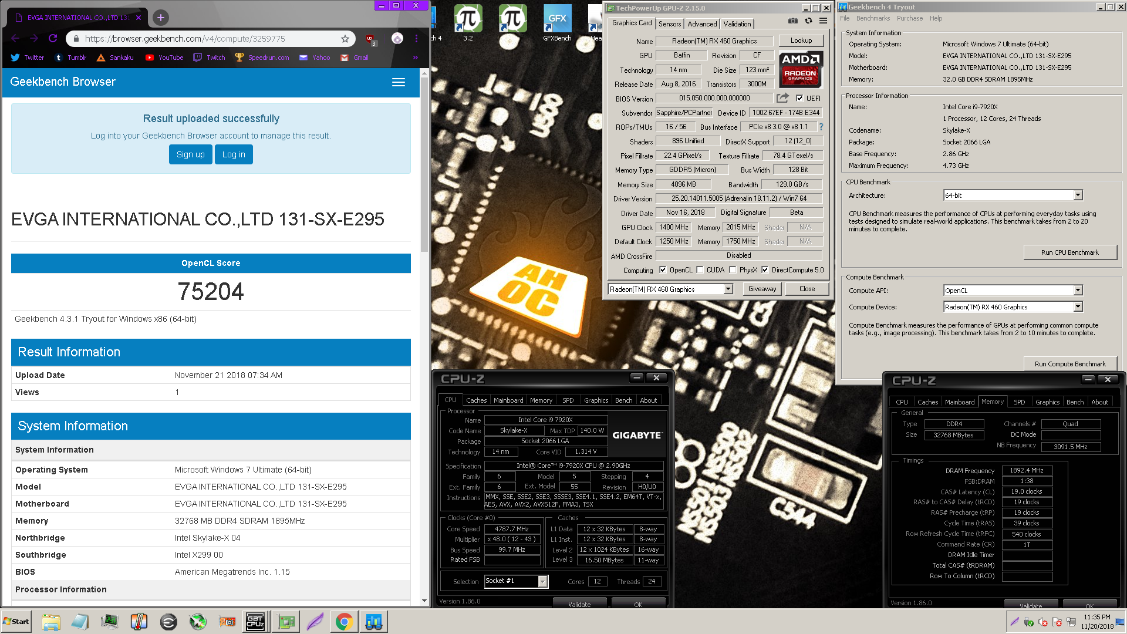Screen dimensions: 1127x634
Task: Open the Geekbench Browser hamburger menu
Action: point(399,82)
